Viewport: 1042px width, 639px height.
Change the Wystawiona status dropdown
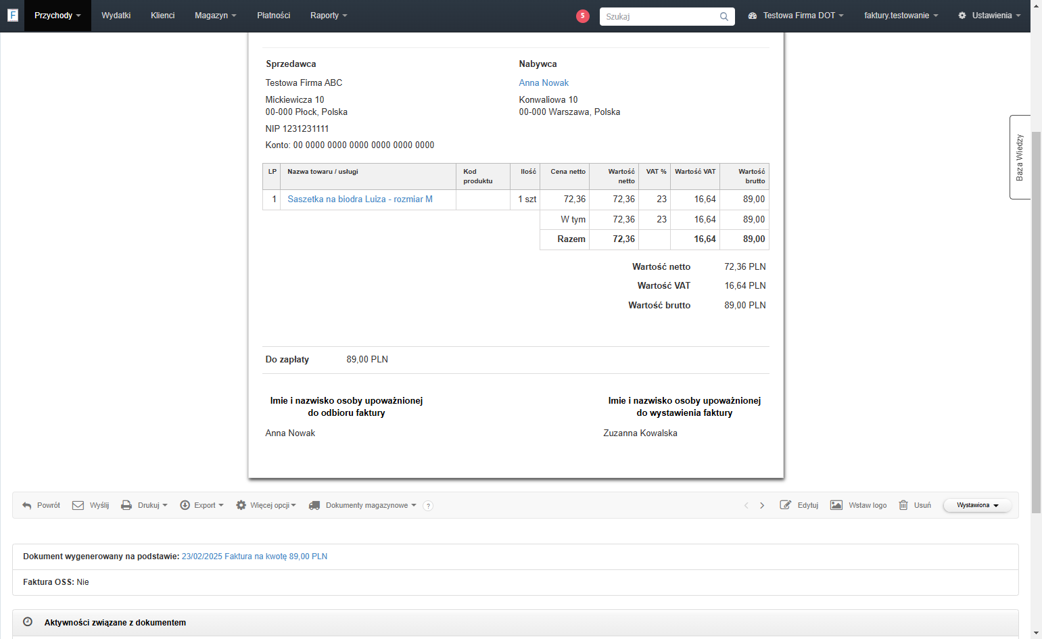pyautogui.click(x=977, y=505)
